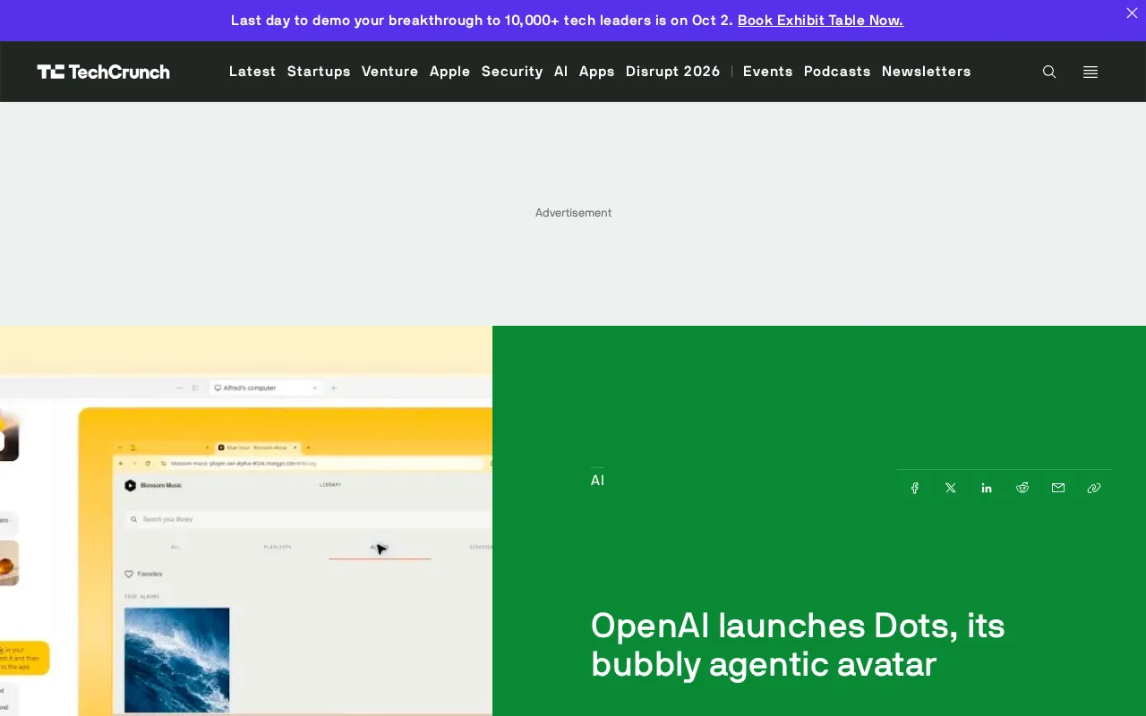This screenshot has width=1146, height=716.
Task: Click the OpenAI launches Dots headline
Action: click(799, 644)
